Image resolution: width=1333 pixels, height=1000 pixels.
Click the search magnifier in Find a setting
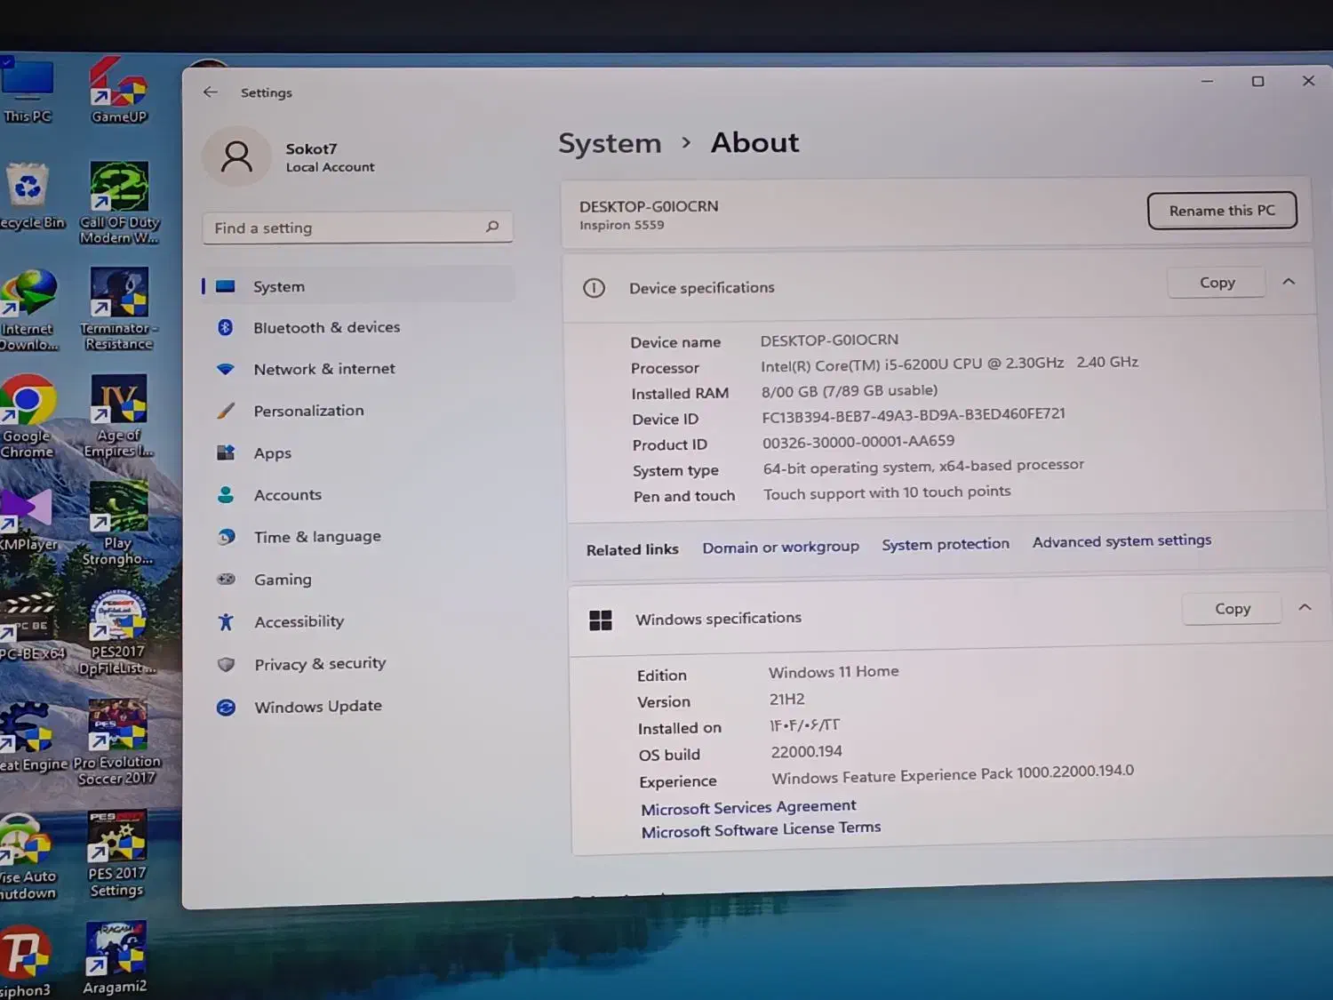tap(492, 227)
